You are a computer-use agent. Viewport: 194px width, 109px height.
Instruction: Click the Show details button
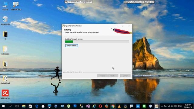(x=72, y=46)
